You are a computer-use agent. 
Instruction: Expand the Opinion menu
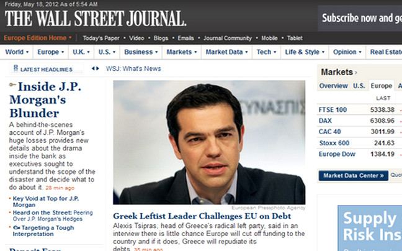click(347, 52)
